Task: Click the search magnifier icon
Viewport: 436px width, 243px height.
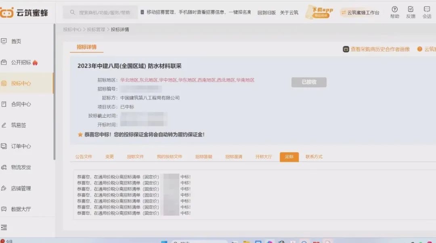Action: coord(72,12)
